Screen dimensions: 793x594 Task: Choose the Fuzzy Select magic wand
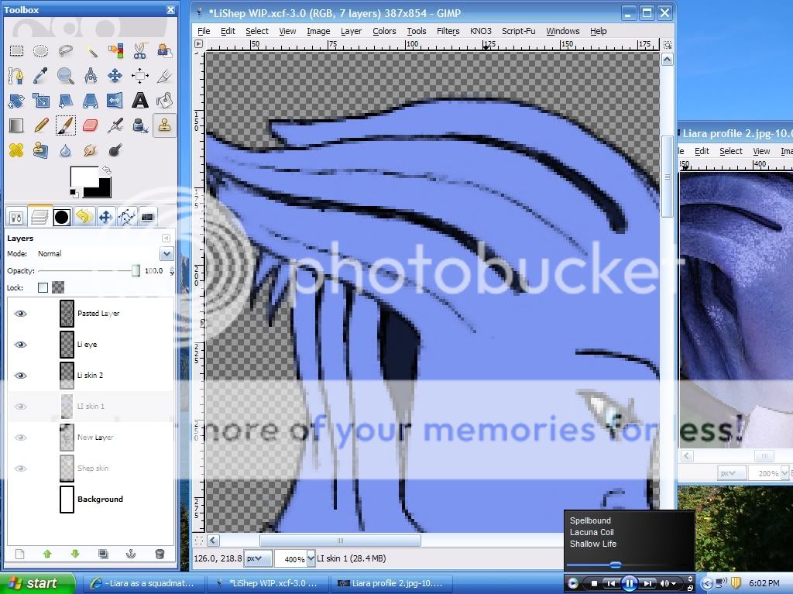click(x=90, y=51)
